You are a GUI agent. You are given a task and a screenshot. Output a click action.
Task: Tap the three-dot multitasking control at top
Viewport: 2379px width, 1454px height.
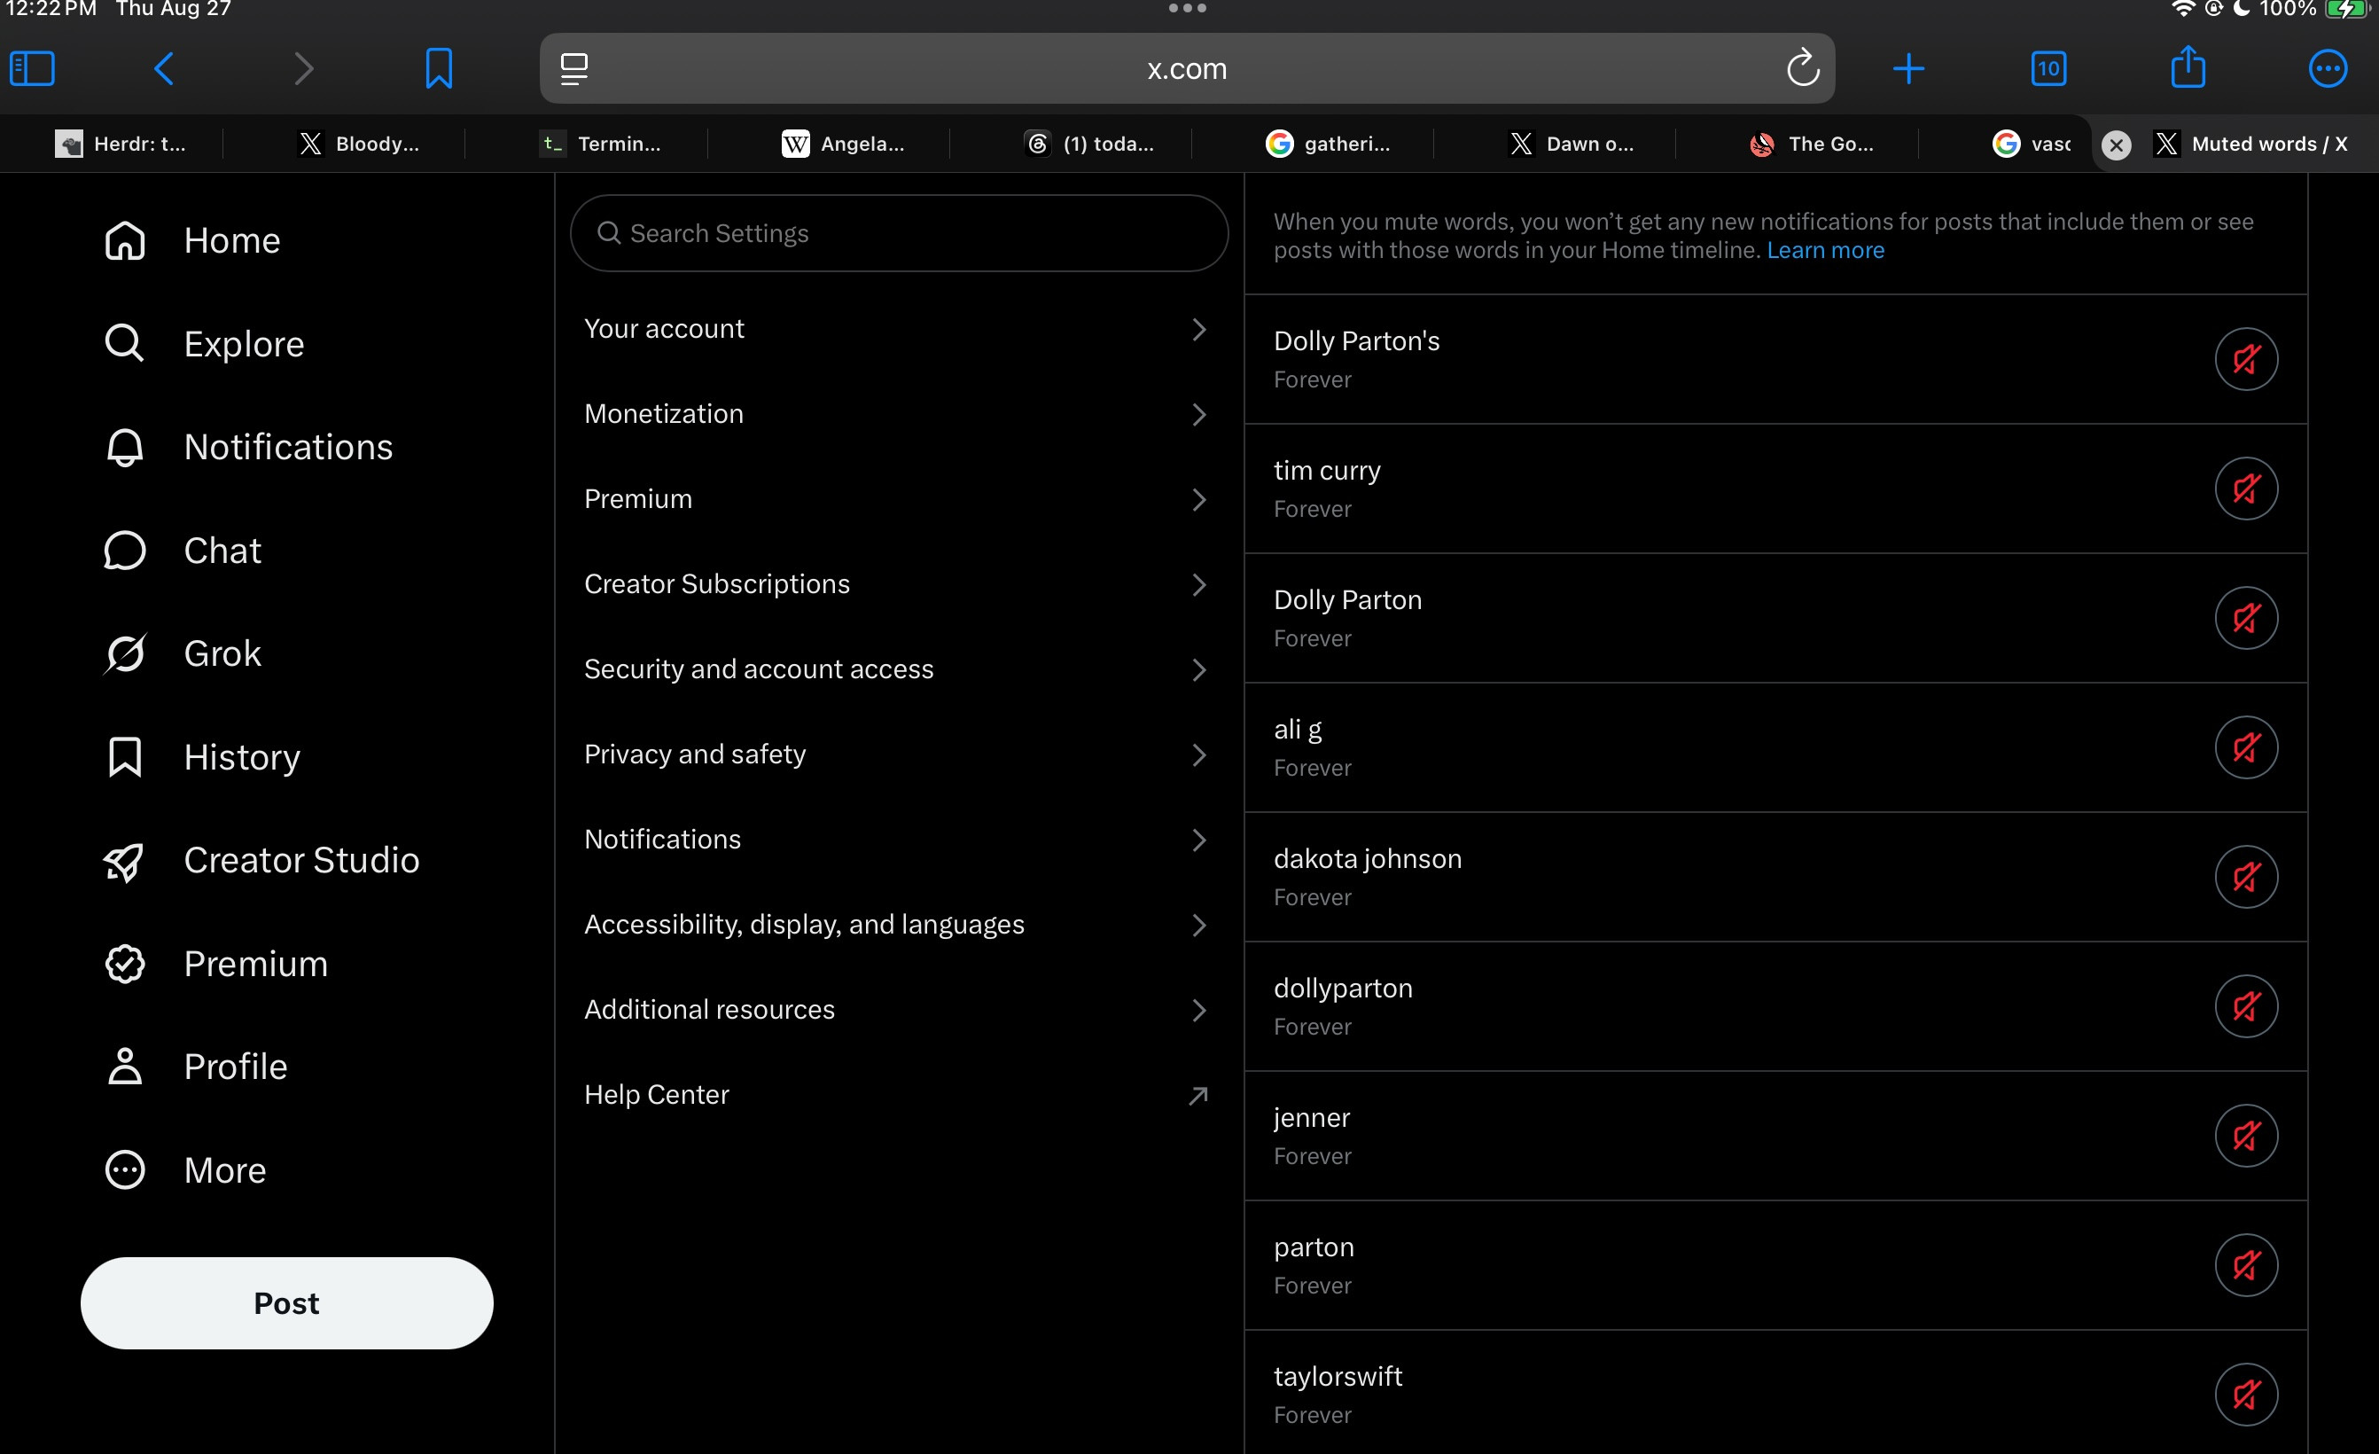click(1188, 9)
